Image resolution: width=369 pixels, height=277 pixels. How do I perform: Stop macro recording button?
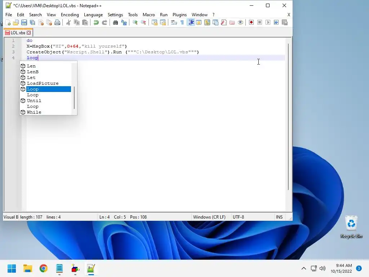click(259, 22)
